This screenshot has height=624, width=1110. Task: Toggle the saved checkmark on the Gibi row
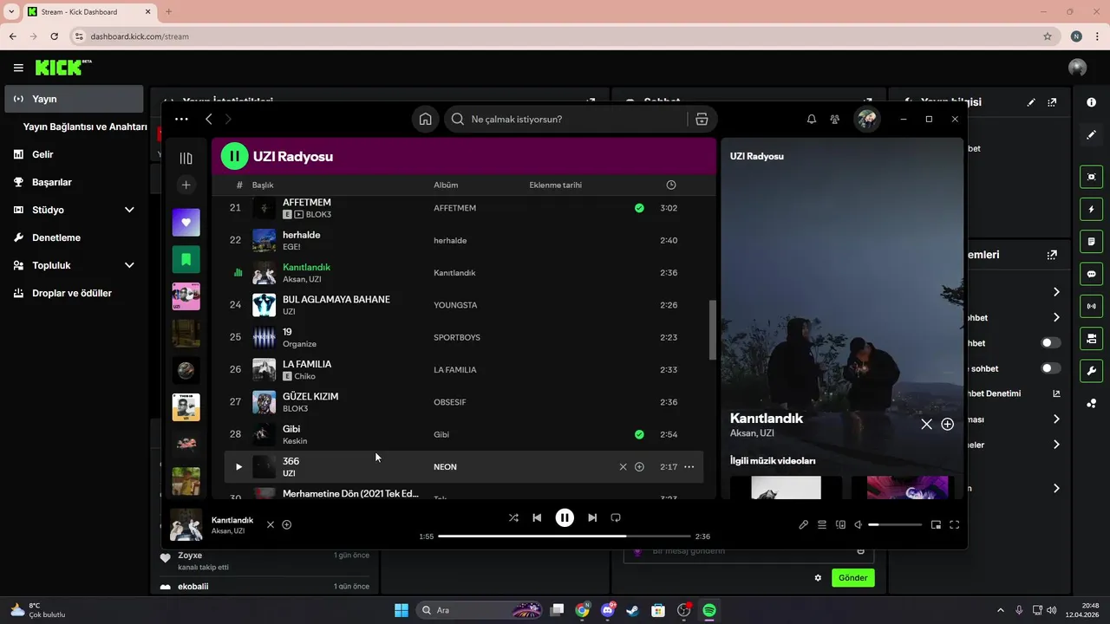click(x=639, y=434)
